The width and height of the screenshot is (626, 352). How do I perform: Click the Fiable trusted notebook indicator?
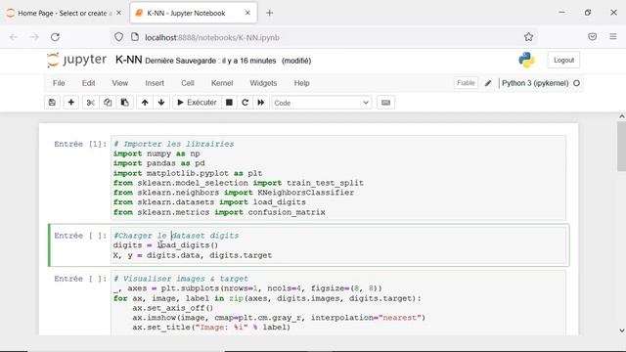point(466,83)
